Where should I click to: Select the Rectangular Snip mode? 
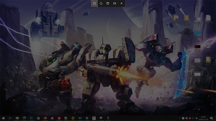tap(94, 3)
